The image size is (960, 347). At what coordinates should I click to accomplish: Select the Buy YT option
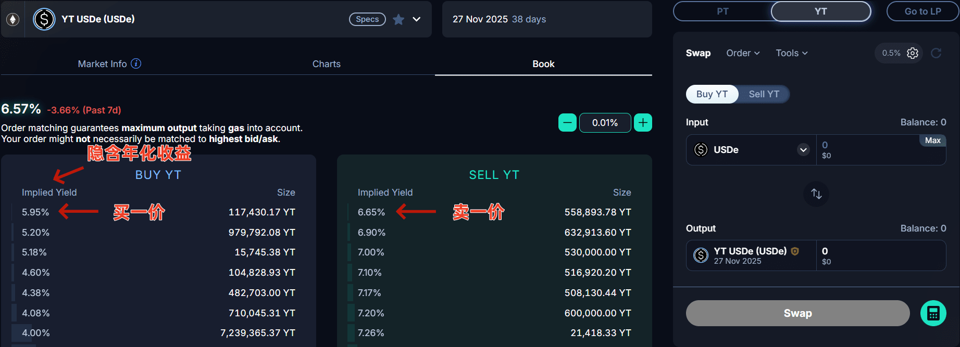pyautogui.click(x=712, y=94)
